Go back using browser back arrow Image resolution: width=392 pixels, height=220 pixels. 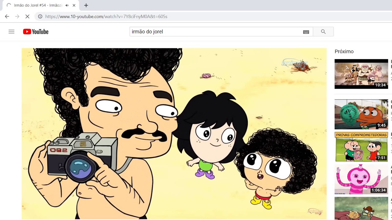click(7, 16)
